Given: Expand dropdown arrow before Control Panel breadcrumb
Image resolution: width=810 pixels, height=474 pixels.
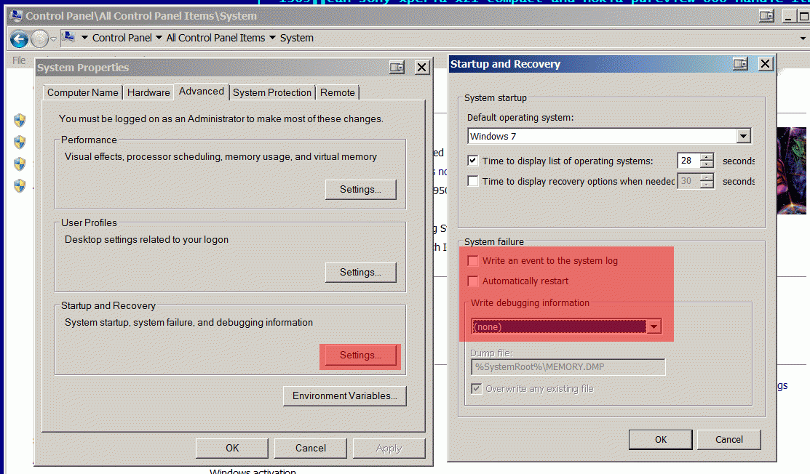Looking at the screenshot, I should pyautogui.click(x=84, y=38).
